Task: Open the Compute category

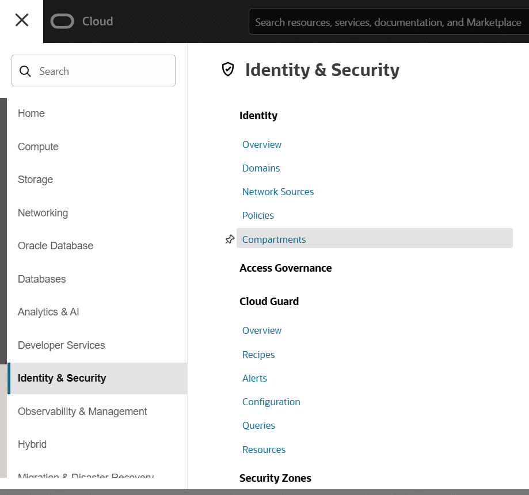Action: 38,147
